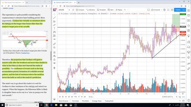Remove drawings with the trash icon
The height and width of the screenshot is (107, 191).
(54, 68)
